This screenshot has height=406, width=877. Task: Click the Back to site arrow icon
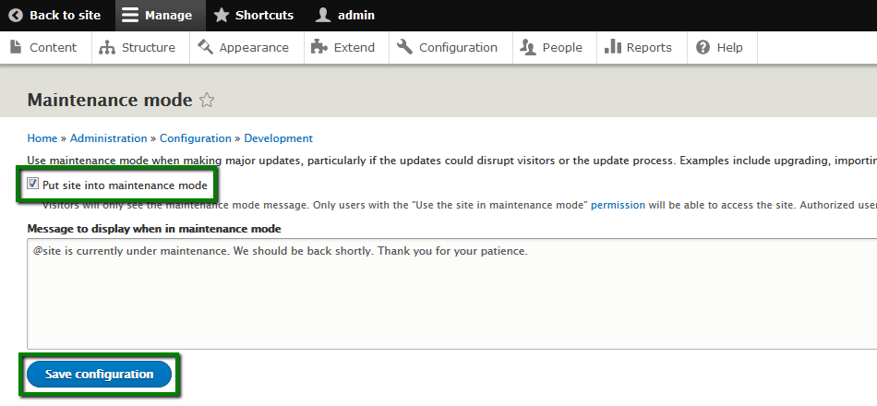(17, 15)
